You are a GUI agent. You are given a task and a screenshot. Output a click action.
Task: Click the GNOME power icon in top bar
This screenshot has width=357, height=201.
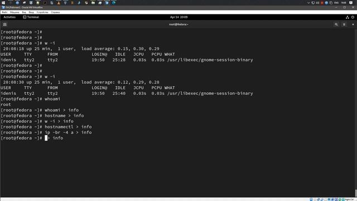(353, 17)
